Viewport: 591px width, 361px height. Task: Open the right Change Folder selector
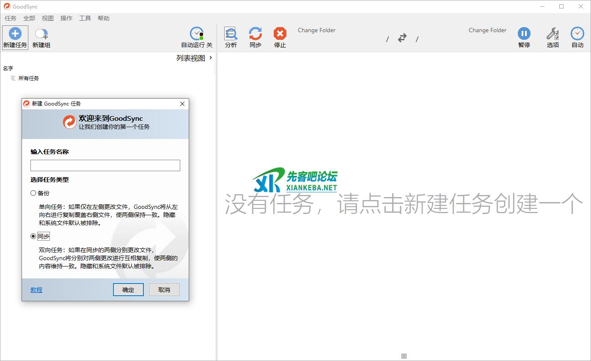[487, 31]
